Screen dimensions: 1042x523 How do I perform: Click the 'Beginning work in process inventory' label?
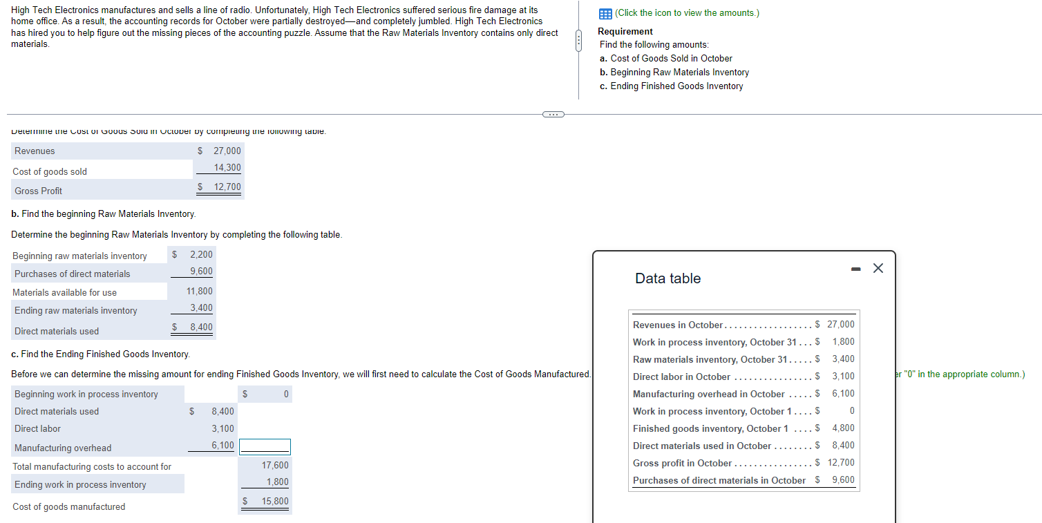click(x=86, y=394)
